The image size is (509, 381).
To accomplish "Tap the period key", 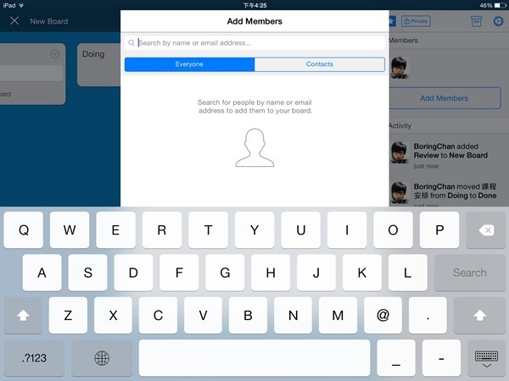I will 428,315.
